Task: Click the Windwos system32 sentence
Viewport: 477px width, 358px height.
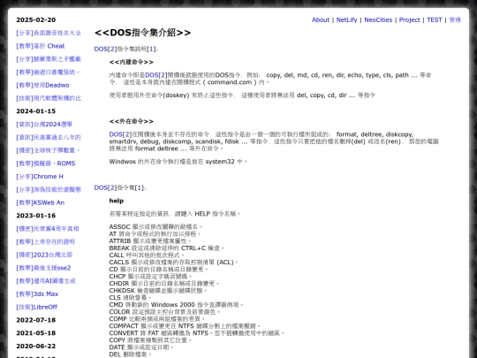Action: coord(178,162)
